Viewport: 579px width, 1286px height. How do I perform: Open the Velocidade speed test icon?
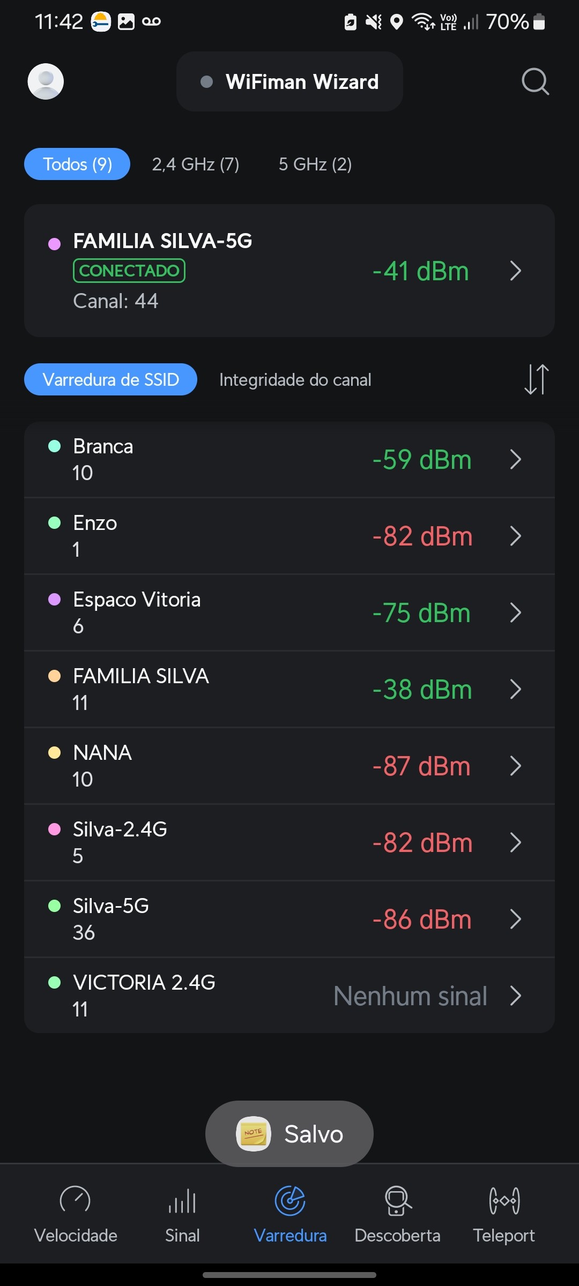[75, 1200]
